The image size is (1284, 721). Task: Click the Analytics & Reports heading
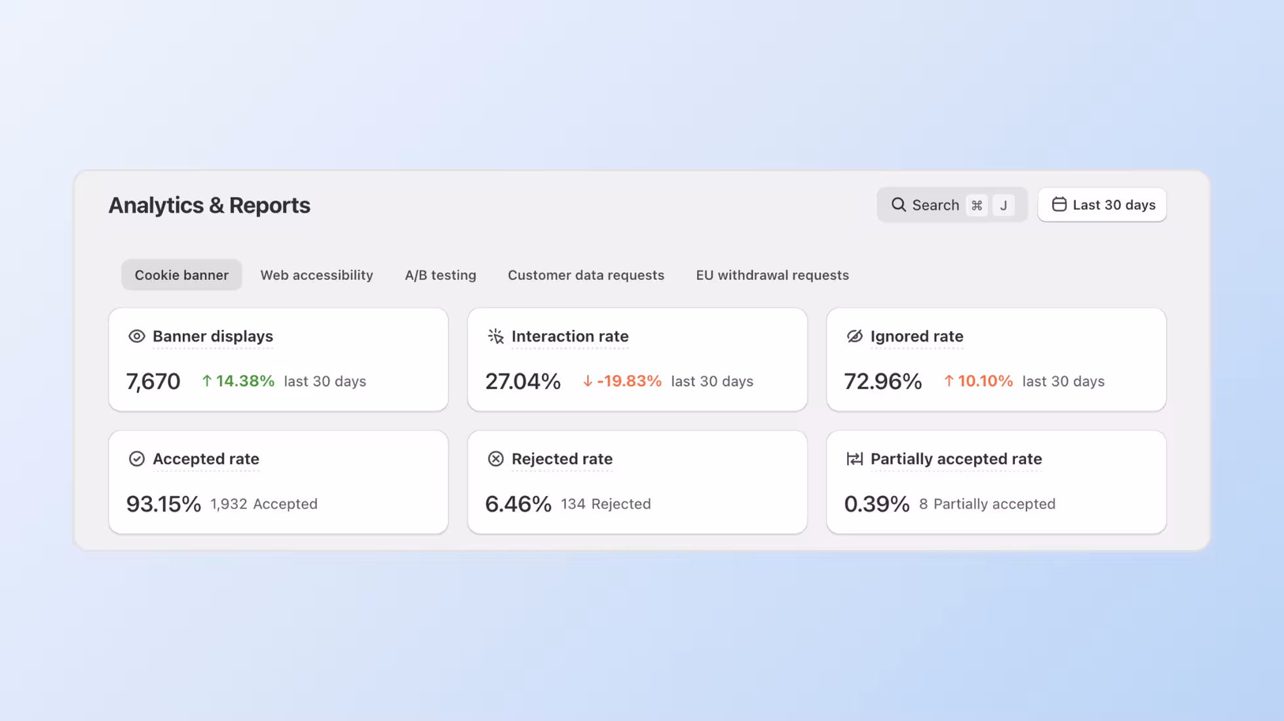(x=209, y=205)
